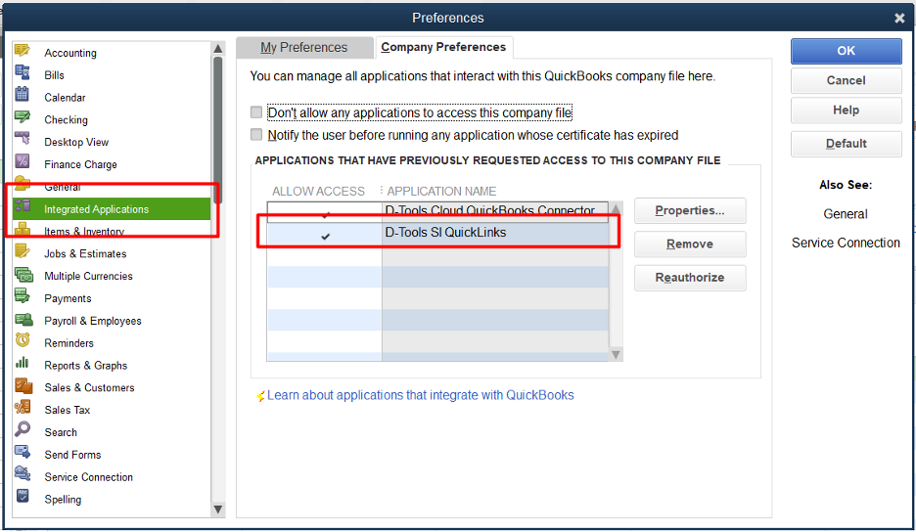This screenshot has width=916, height=532.
Task: Select Bills in category list
Action: [x=112, y=74]
